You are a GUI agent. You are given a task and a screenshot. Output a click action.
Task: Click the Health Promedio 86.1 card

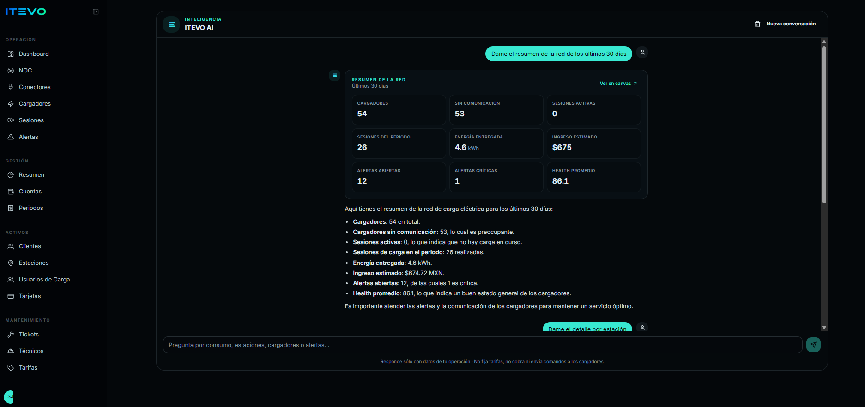tap(594, 177)
